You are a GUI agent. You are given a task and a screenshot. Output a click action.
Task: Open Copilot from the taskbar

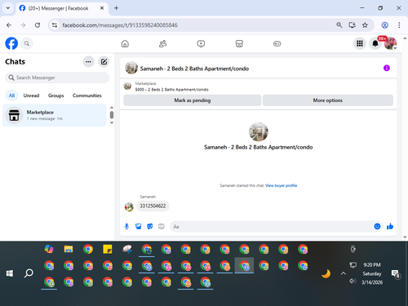[49, 249]
